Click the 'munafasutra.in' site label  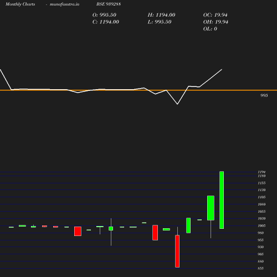[64, 4]
